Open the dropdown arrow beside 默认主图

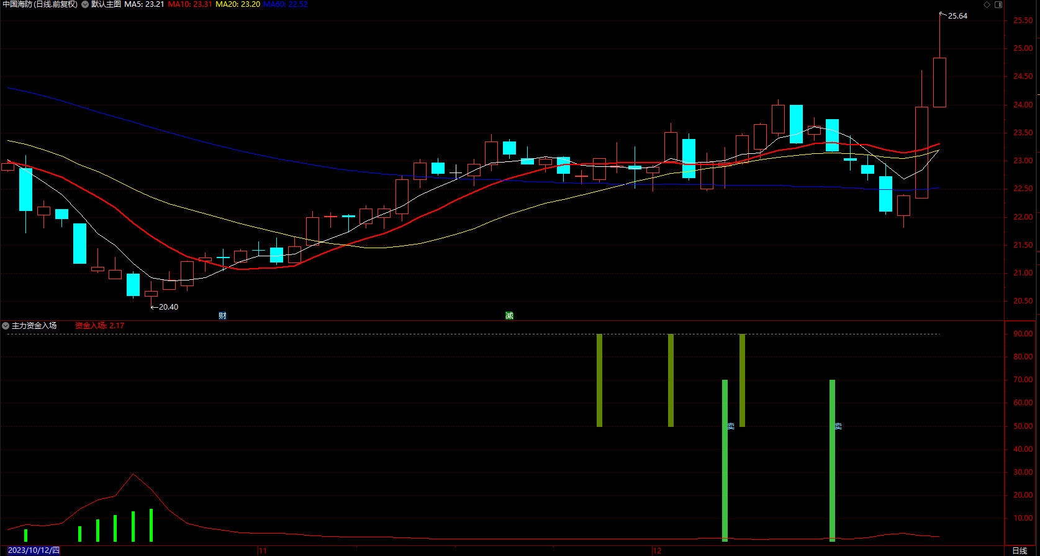click(x=85, y=4)
